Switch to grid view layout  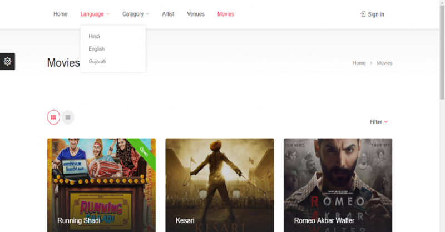point(53,117)
